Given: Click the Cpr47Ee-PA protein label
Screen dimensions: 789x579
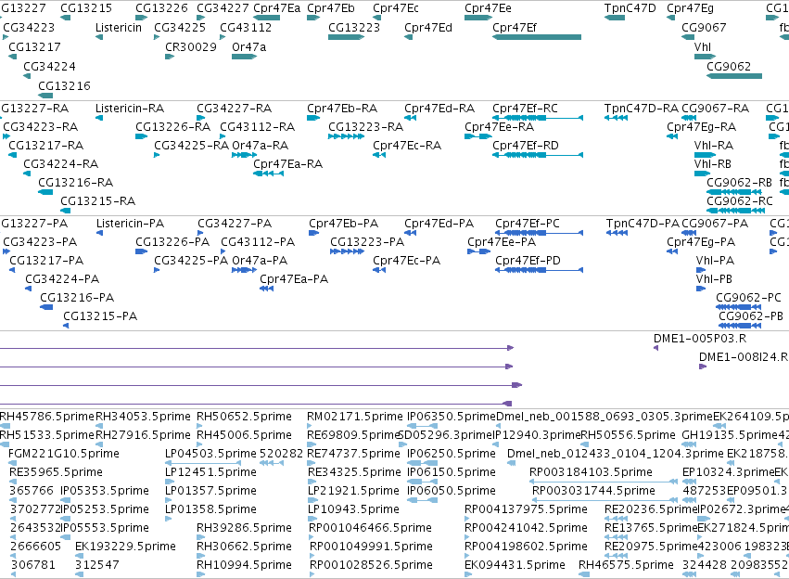Looking at the screenshot, I should coord(502,242).
